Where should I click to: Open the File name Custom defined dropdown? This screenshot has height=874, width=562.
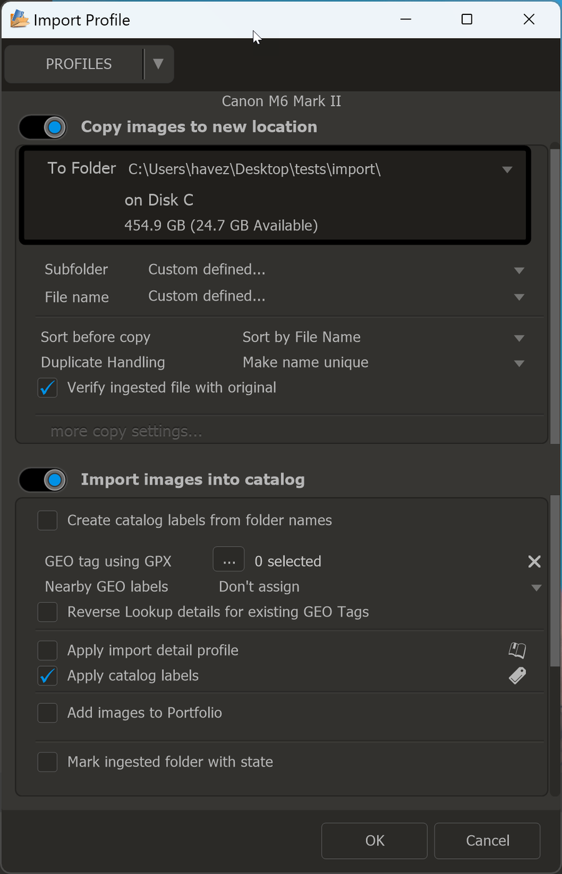point(519,297)
